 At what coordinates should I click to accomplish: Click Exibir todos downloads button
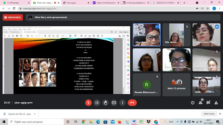(209, 114)
